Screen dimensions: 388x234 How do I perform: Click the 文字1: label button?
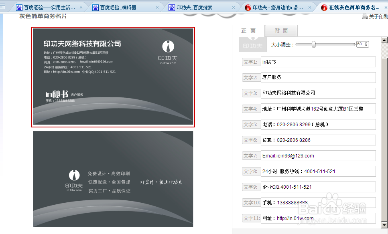pos(251,62)
